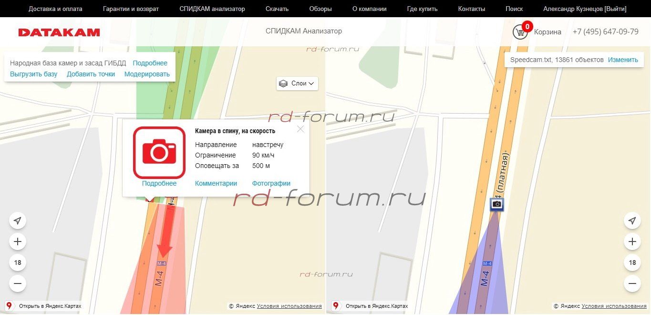651x315 pixels.
Task: Open Гарантии и возврат menu item
Action: coord(131,9)
